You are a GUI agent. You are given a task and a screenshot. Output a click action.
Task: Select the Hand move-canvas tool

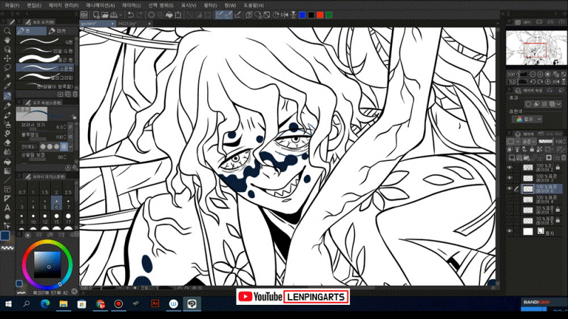point(7,40)
